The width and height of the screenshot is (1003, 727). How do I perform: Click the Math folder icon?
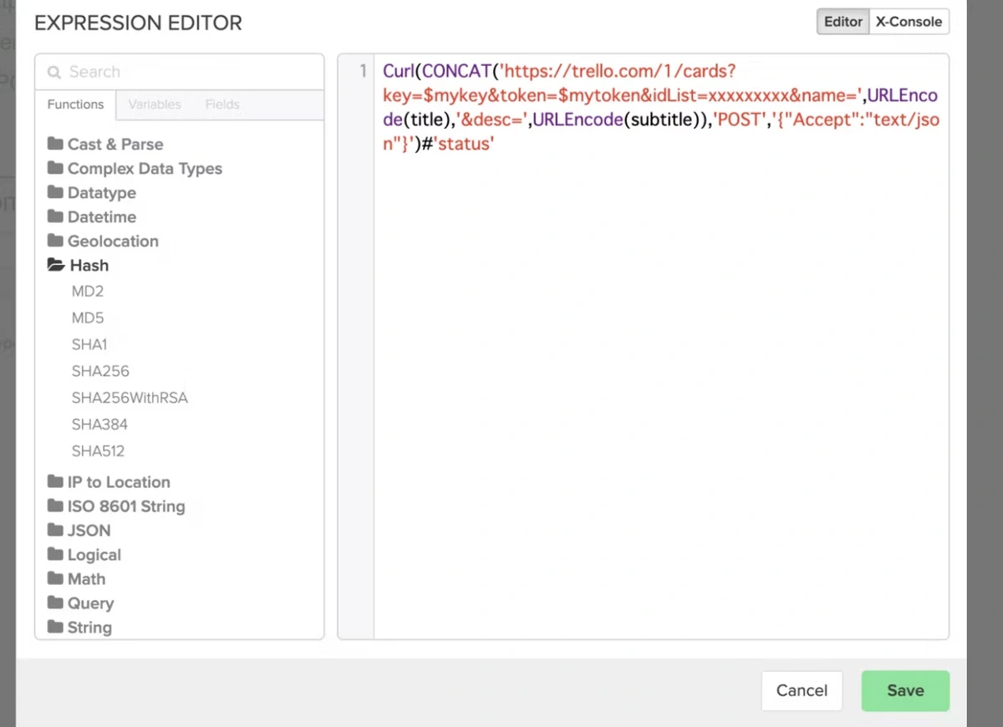coord(55,578)
